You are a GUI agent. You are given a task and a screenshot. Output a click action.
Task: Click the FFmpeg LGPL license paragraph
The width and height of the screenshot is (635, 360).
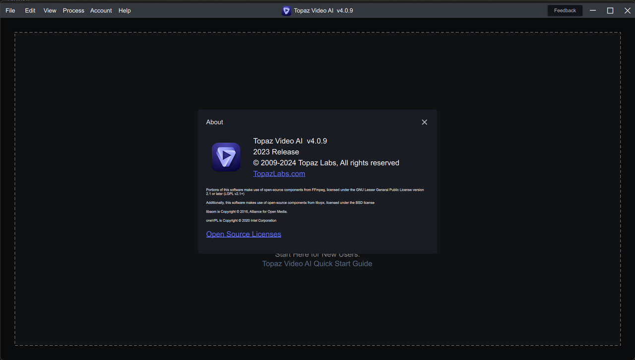(x=315, y=192)
